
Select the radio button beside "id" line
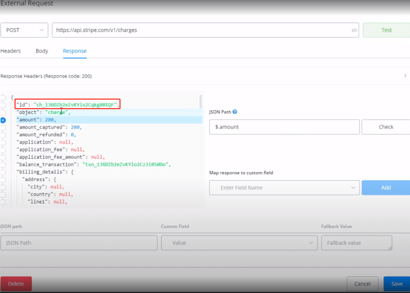(3, 105)
